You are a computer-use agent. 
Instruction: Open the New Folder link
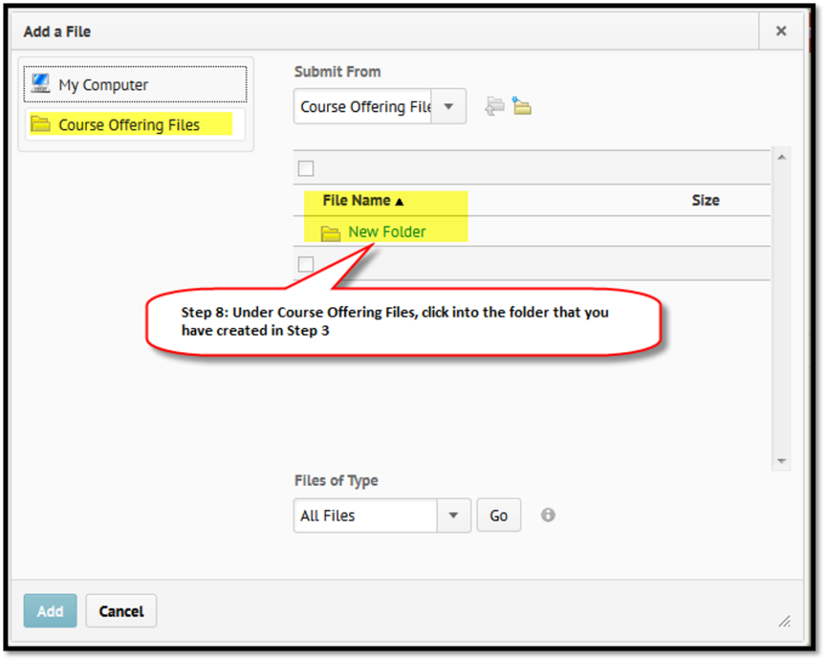tap(387, 231)
